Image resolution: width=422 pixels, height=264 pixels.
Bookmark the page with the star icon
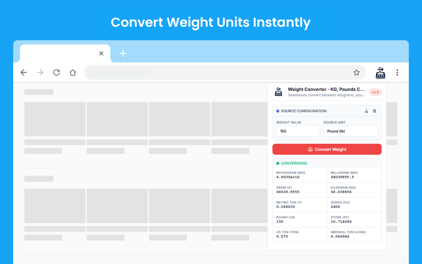point(356,73)
